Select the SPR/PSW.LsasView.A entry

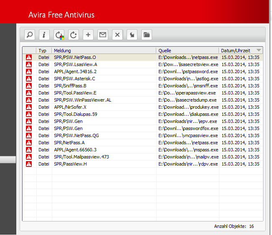tap(143, 64)
